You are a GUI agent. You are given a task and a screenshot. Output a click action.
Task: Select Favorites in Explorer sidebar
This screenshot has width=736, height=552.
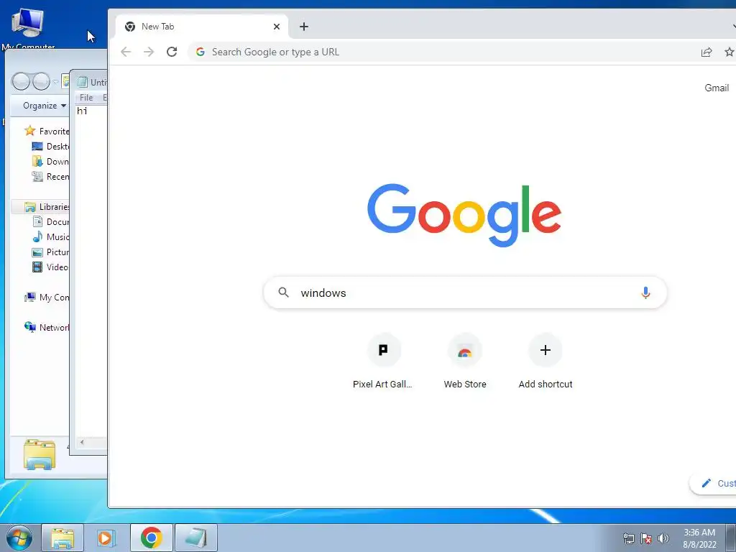point(47,131)
